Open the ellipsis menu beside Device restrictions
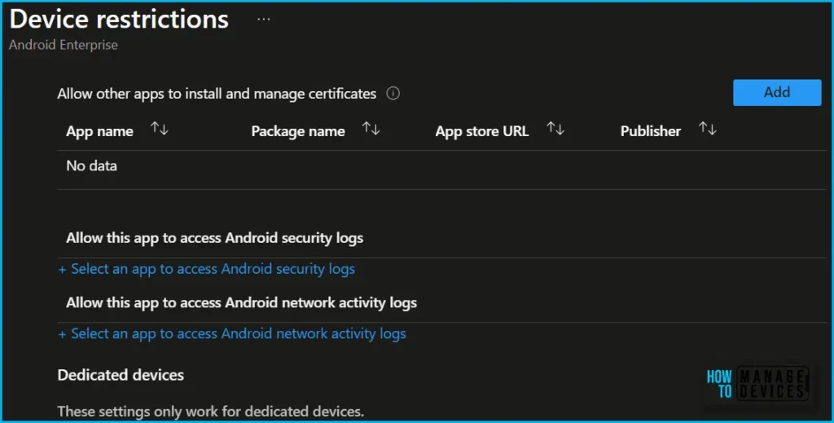This screenshot has width=834, height=423. tap(264, 20)
